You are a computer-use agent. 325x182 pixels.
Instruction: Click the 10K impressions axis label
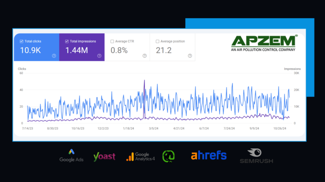[x=297, y=107]
